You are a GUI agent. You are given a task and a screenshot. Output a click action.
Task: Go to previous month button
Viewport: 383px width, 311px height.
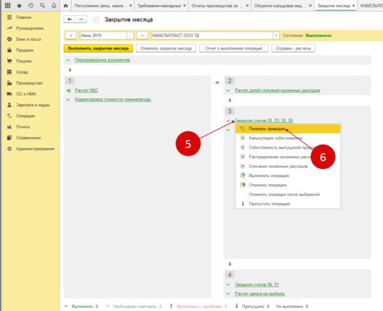(71, 36)
